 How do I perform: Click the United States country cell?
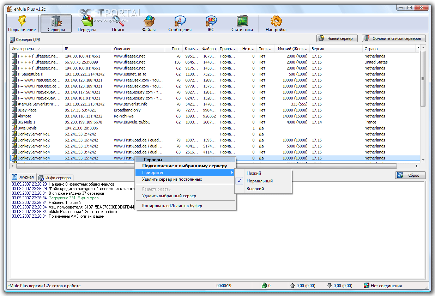click(x=376, y=62)
